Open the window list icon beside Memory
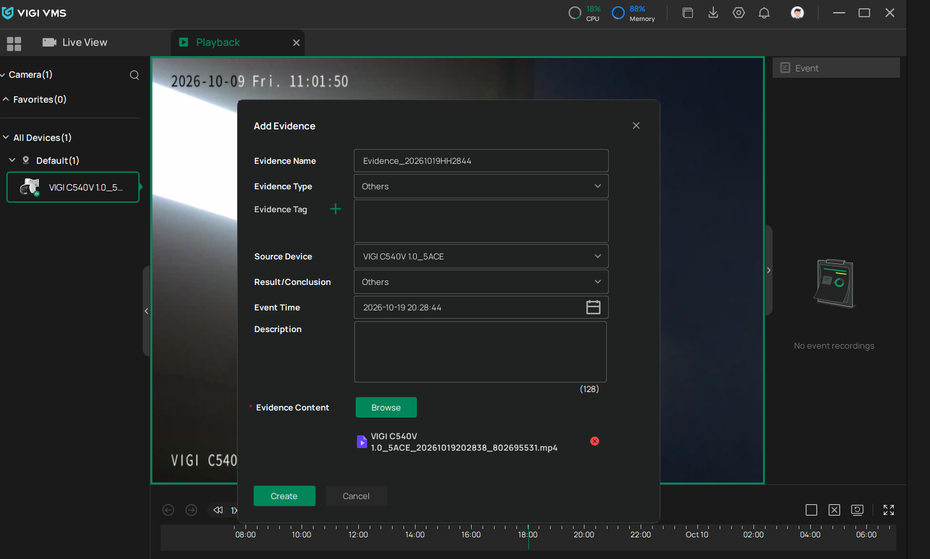This screenshot has height=559, width=930. 688,13
